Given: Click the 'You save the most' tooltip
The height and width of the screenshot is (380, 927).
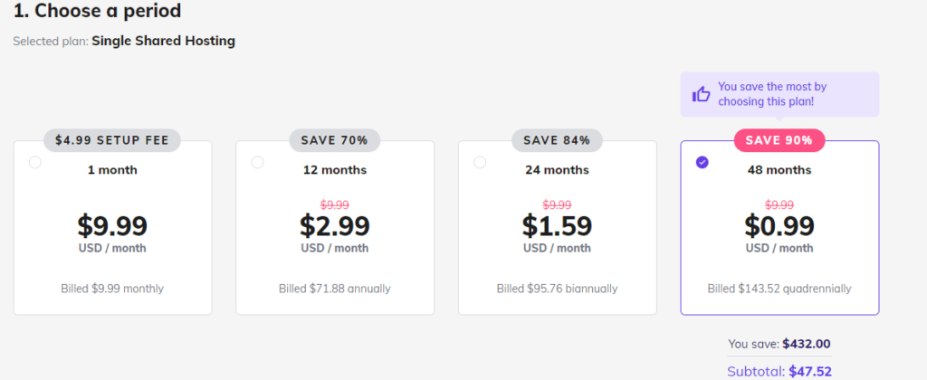Looking at the screenshot, I should [779, 94].
